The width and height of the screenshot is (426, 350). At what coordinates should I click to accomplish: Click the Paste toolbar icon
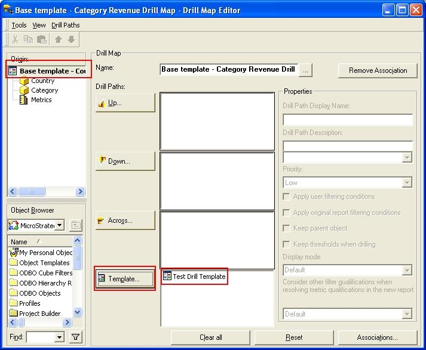click(x=41, y=39)
